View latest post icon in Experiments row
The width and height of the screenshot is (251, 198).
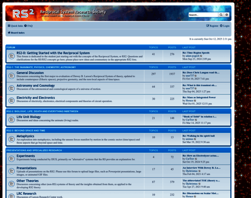[196, 159]
